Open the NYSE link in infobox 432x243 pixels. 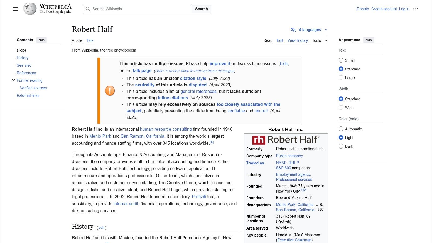(x=281, y=163)
